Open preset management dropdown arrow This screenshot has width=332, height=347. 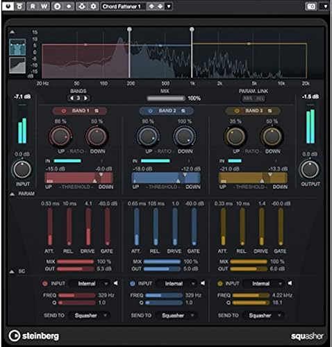tap(169, 6)
